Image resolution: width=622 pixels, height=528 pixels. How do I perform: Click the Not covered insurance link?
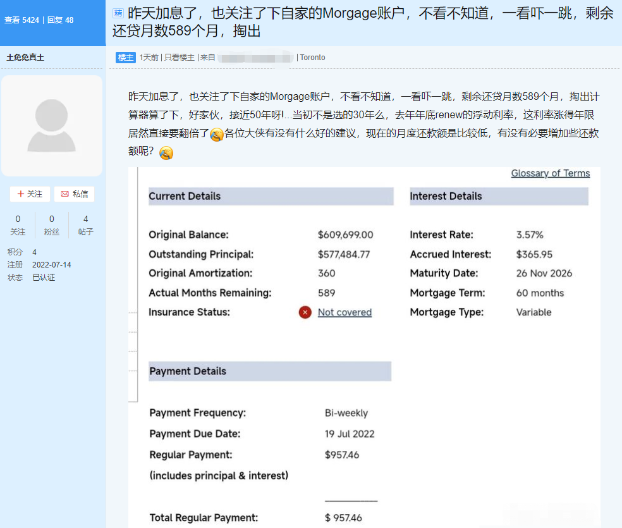pos(345,312)
